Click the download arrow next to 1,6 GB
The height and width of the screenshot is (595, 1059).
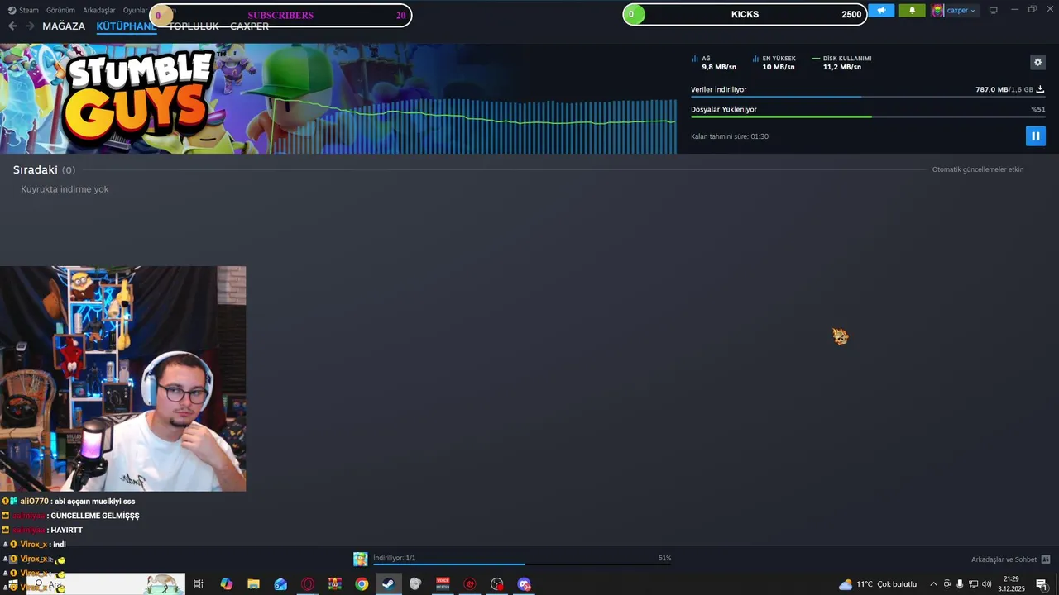point(1041,89)
